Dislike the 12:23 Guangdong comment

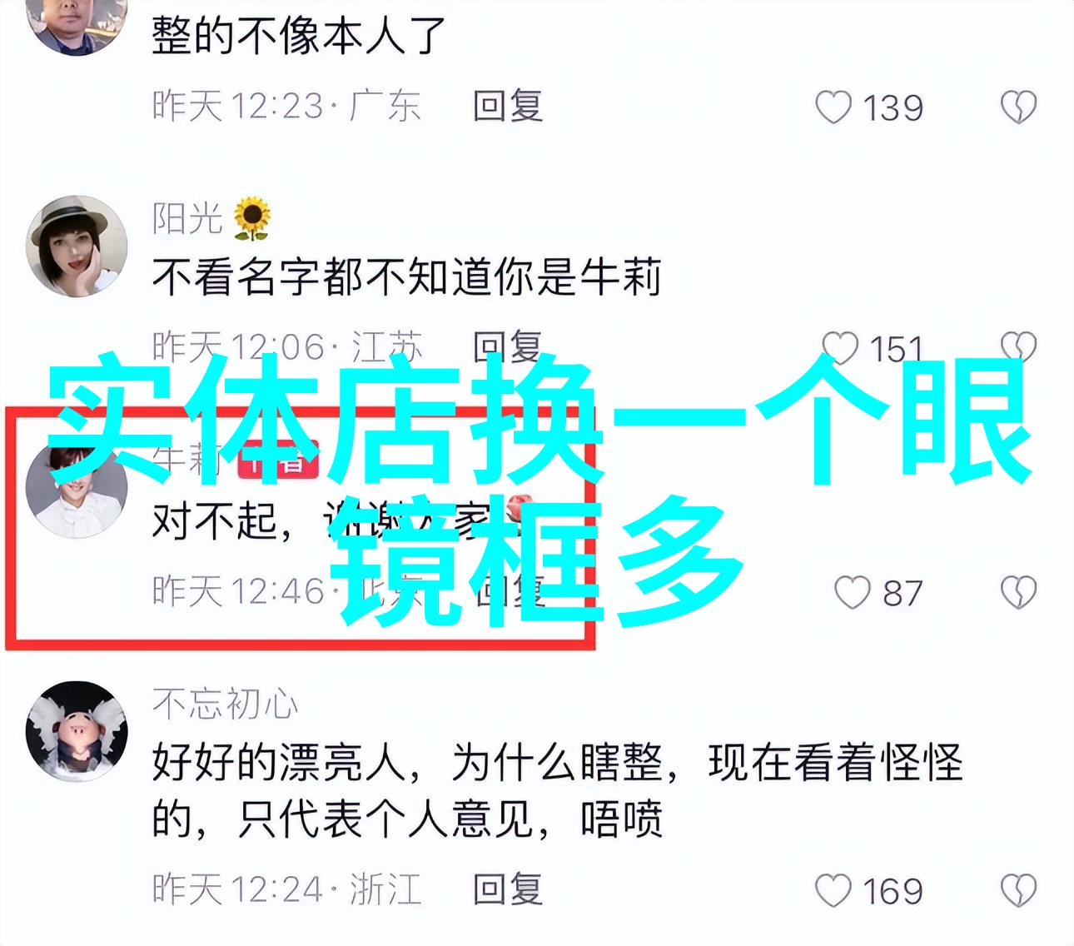pos(1017,107)
